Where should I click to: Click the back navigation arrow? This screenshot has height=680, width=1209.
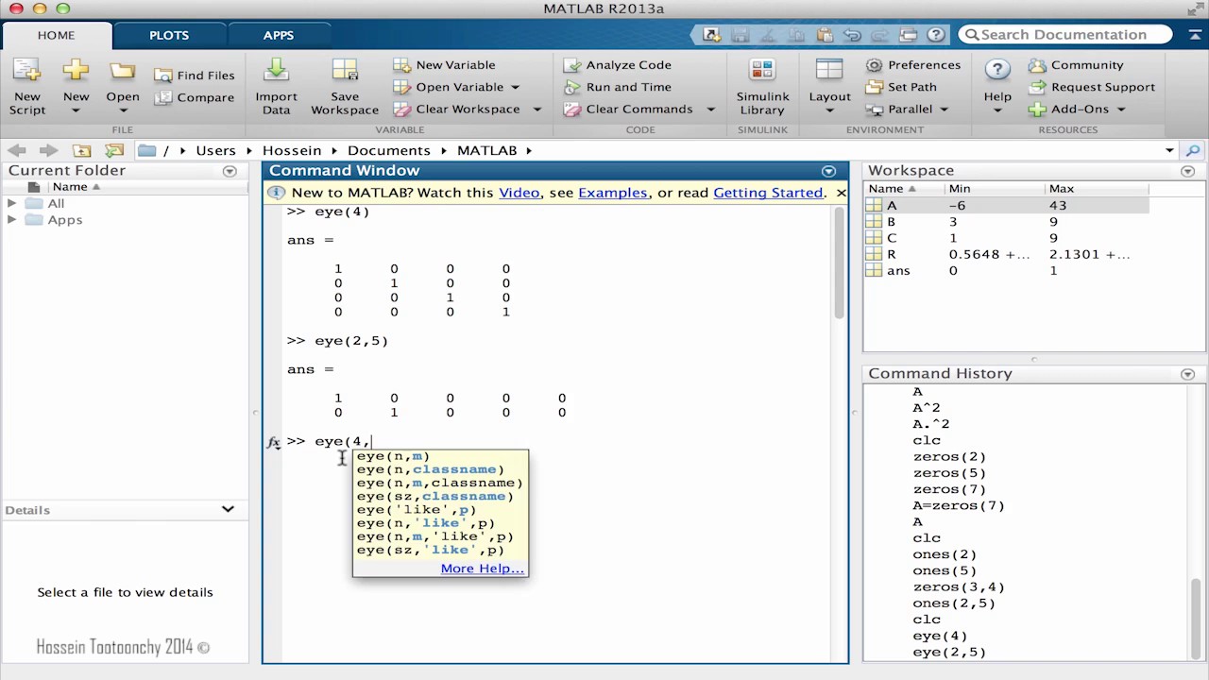tap(17, 150)
